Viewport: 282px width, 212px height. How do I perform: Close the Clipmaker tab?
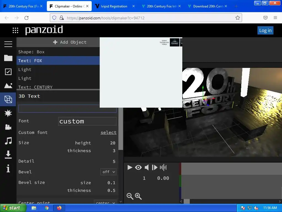pyautogui.click(x=87, y=6)
